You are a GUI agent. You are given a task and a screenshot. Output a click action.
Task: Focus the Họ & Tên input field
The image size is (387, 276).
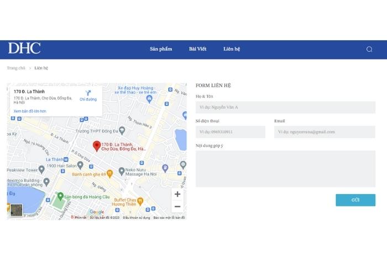coord(286,107)
